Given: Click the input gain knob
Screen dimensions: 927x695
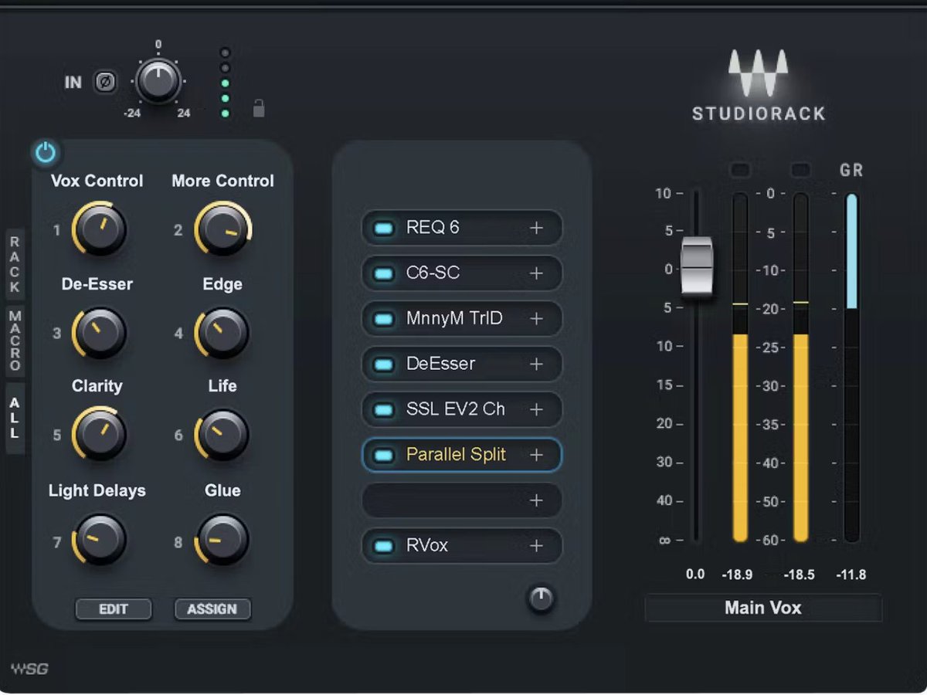Looking at the screenshot, I should coord(158,80).
